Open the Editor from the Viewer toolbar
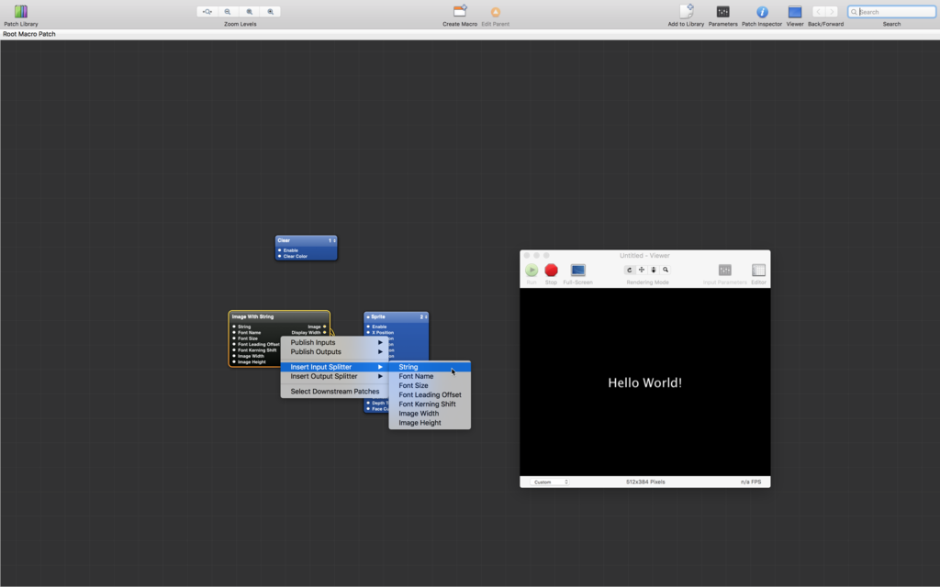Screen dimensions: 940x587 coord(758,271)
